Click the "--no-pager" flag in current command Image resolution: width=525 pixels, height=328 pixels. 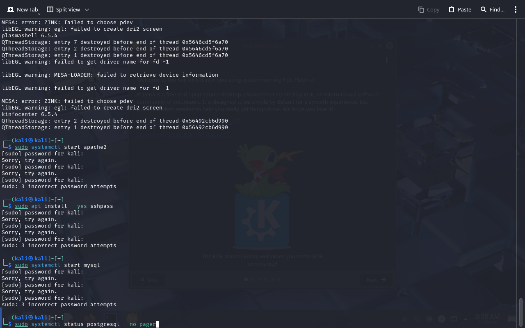click(x=139, y=324)
